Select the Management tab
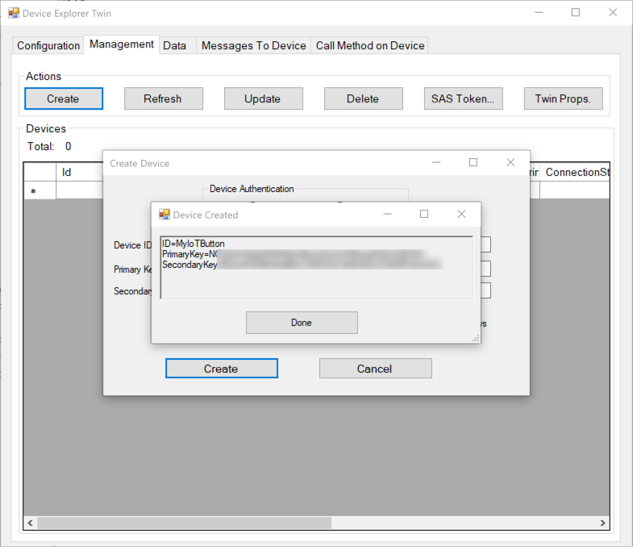This screenshot has width=633, height=547. [x=122, y=44]
